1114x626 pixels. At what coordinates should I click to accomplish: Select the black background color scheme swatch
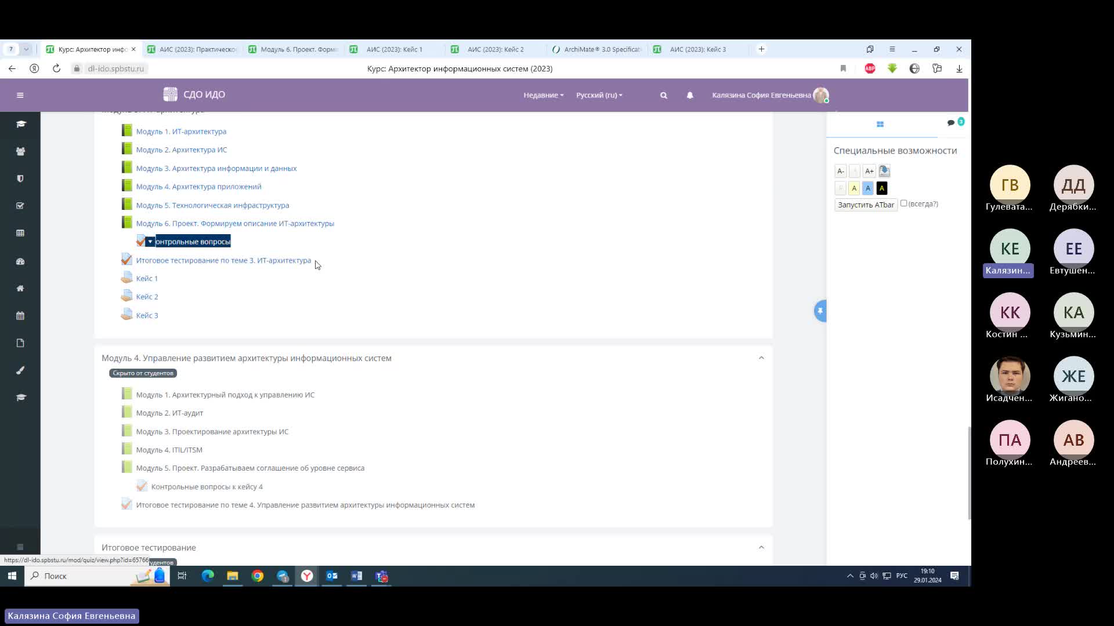(882, 188)
